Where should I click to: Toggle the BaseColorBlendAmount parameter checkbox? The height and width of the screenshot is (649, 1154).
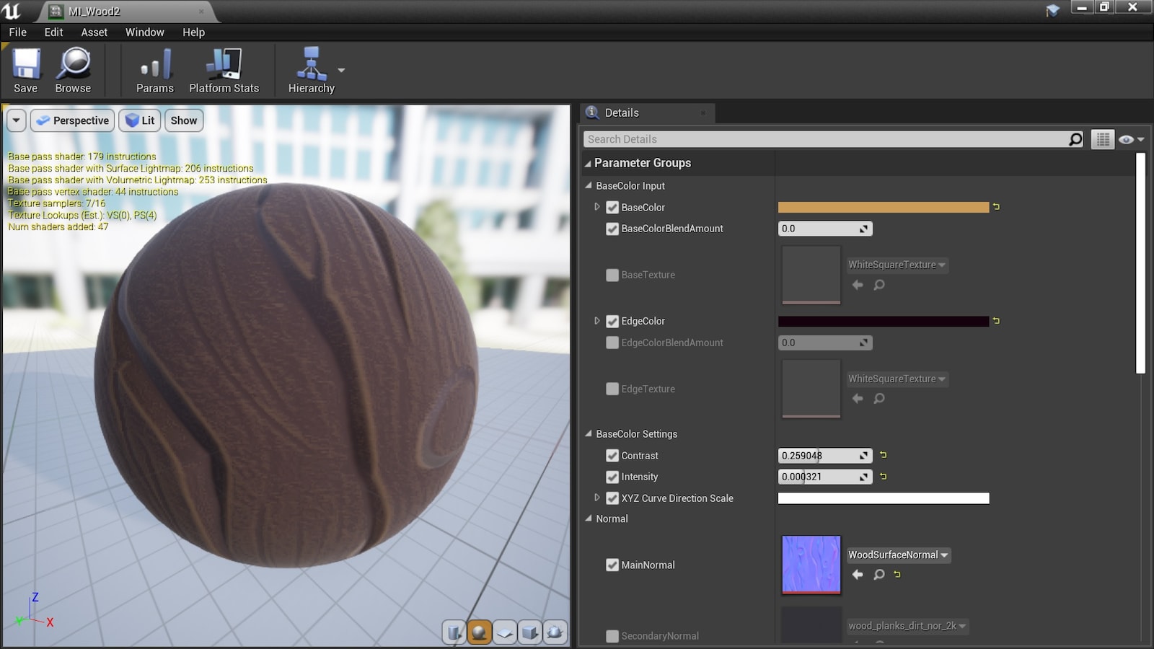pos(612,229)
